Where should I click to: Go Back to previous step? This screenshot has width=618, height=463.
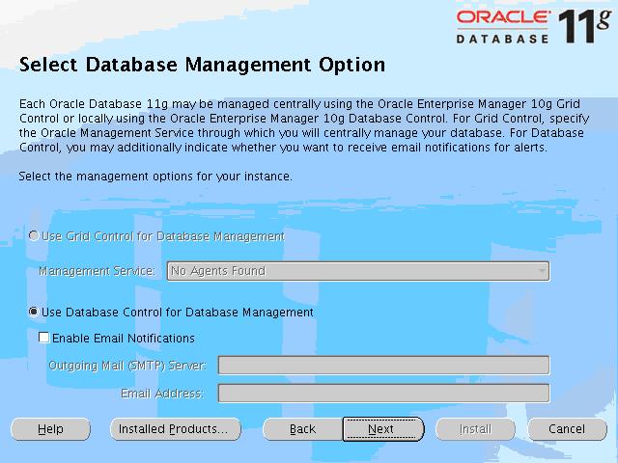tap(302, 428)
